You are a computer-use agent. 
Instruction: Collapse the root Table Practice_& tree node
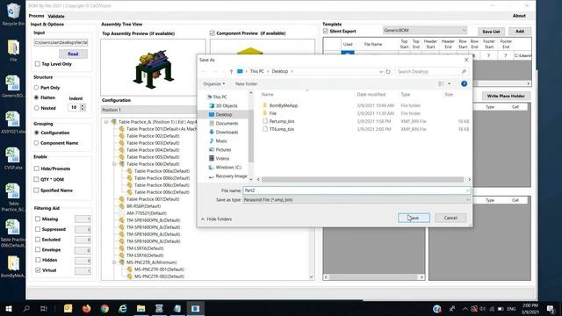pos(106,122)
